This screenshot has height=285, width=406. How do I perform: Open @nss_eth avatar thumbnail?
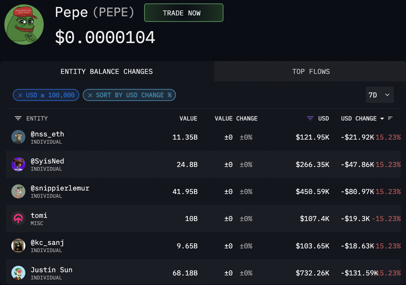18,137
